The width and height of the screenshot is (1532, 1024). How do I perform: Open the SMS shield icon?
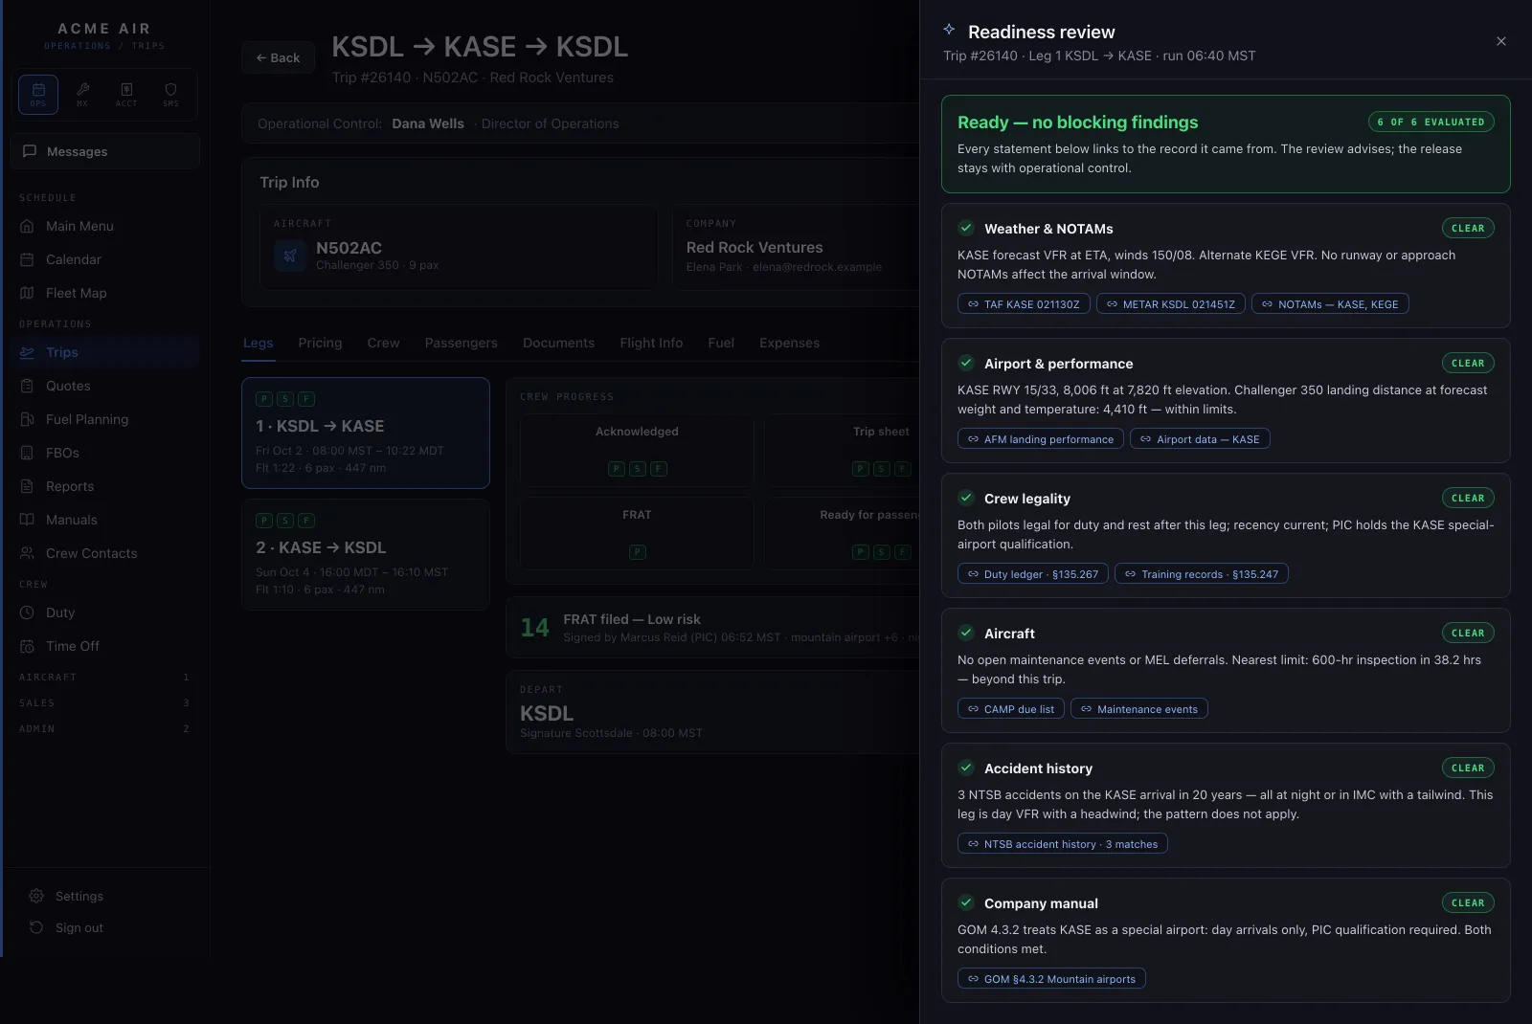click(170, 94)
